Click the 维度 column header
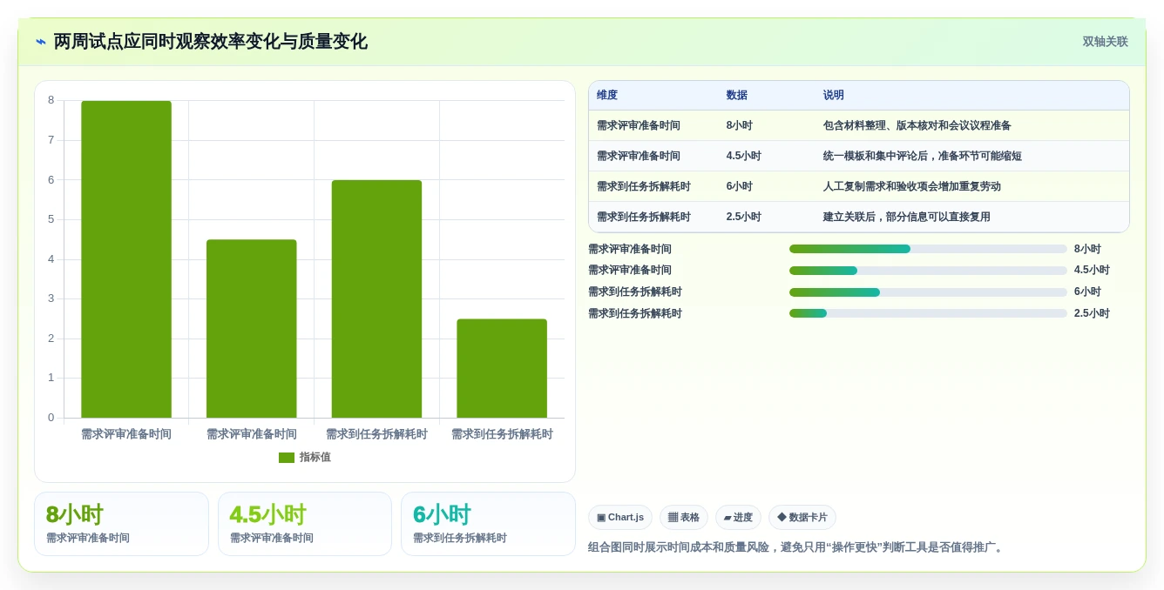This screenshot has height=590, width=1164. click(607, 96)
